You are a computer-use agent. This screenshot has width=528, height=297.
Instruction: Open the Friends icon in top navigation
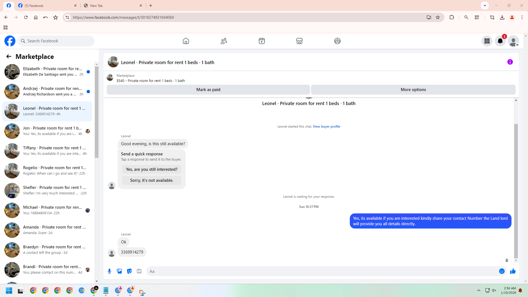(224, 41)
